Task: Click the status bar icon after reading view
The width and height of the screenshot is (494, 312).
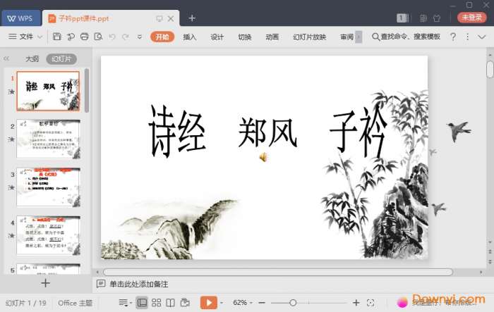Action: pyautogui.click(x=185, y=303)
